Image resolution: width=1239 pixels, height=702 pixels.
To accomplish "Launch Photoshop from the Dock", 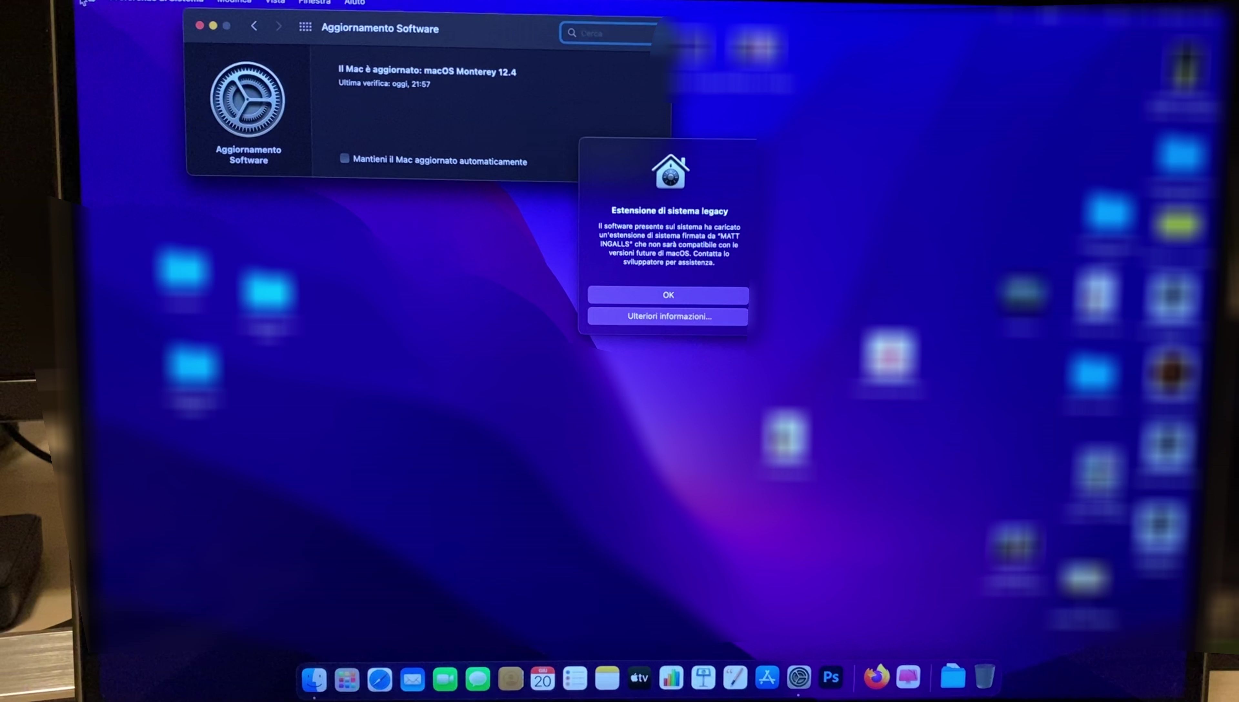I will pyautogui.click(x=831, y=677).
